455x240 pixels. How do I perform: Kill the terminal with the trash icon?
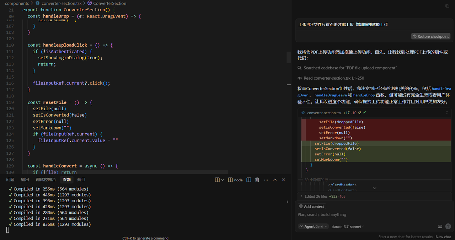(x=257, y=180)
